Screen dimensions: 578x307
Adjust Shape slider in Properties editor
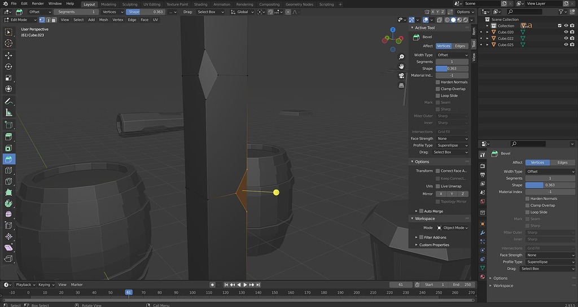[550, 185]
